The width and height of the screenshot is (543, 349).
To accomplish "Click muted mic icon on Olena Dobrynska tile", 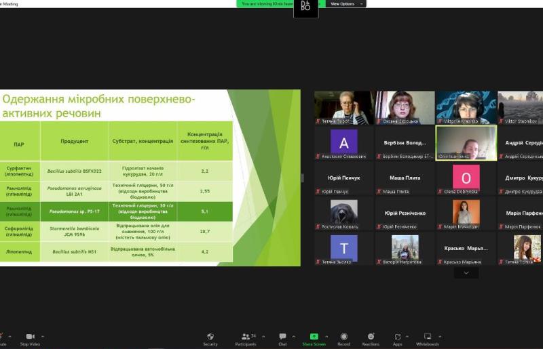I will point(440,191).
